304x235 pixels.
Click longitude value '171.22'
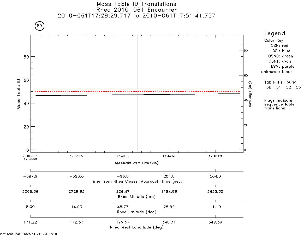(x=30, y=222)
